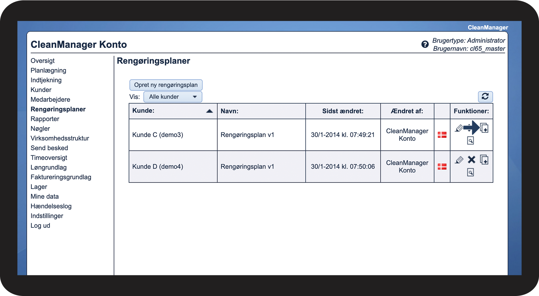Click the Funktioner column header
The height and width of the screenshot is (296, 539).
pyautogui.click(x=471, y=111)
